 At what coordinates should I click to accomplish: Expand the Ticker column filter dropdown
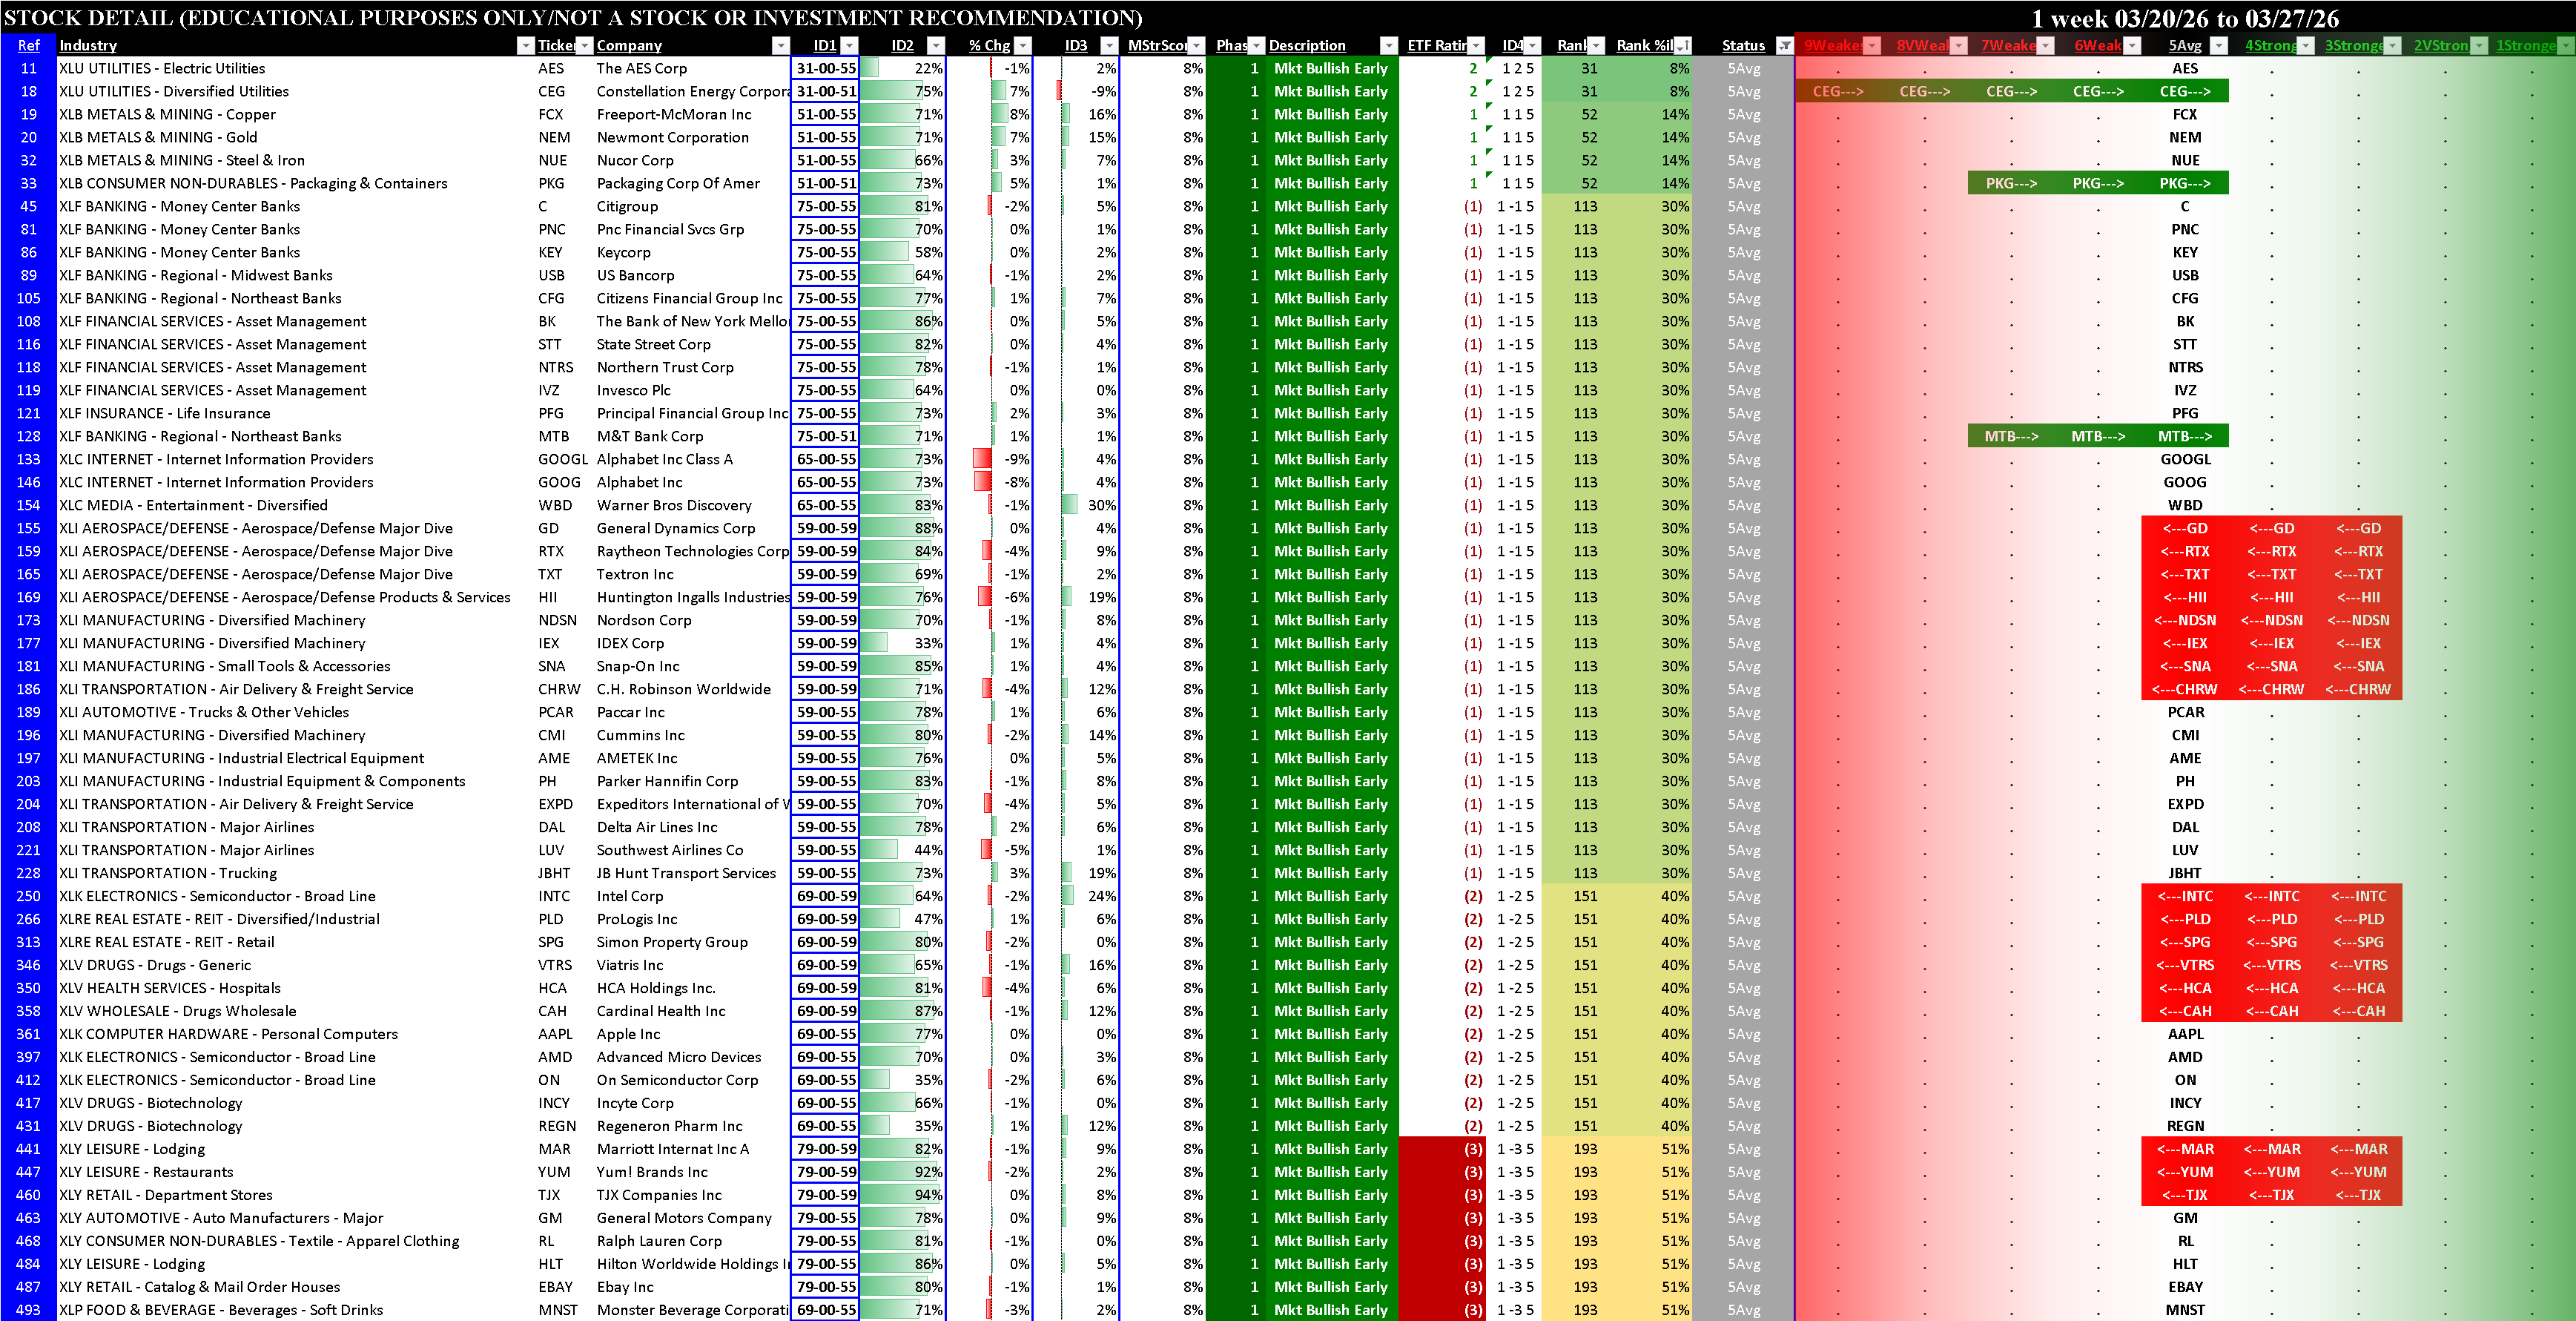584,45
